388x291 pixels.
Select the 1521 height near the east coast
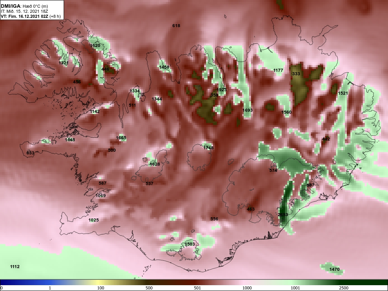[343, 93]
